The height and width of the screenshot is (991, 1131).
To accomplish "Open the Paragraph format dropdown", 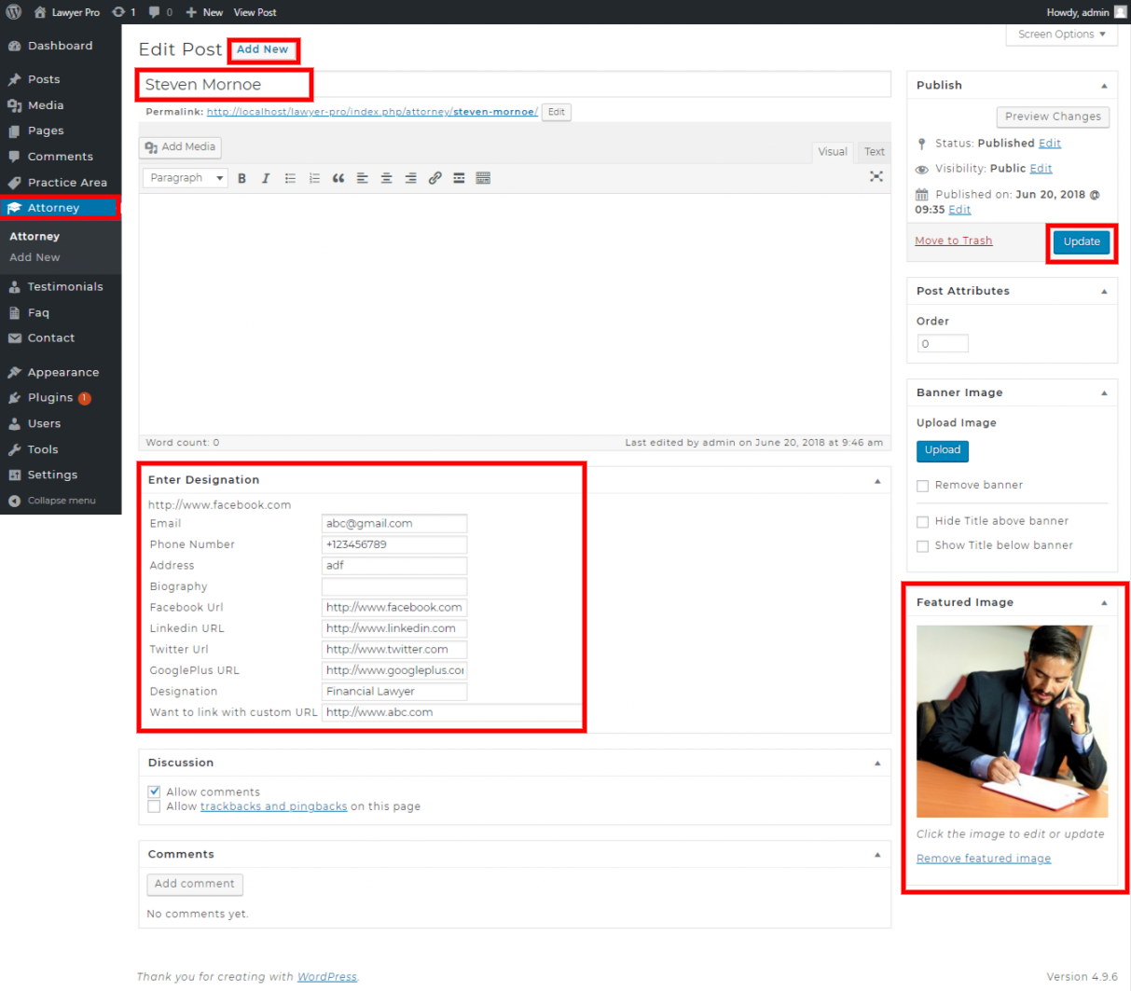I will point(185,178).
